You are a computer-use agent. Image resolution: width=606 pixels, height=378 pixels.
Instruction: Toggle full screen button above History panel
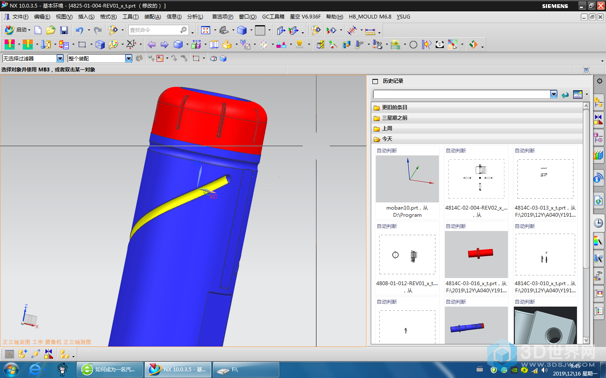tap(586, 70)
